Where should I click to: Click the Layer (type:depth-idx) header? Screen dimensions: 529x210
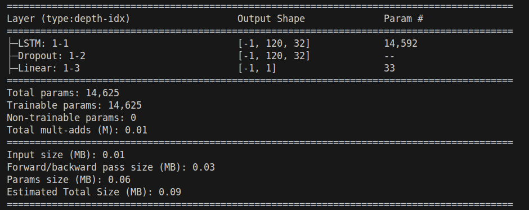tap(69, 19)
